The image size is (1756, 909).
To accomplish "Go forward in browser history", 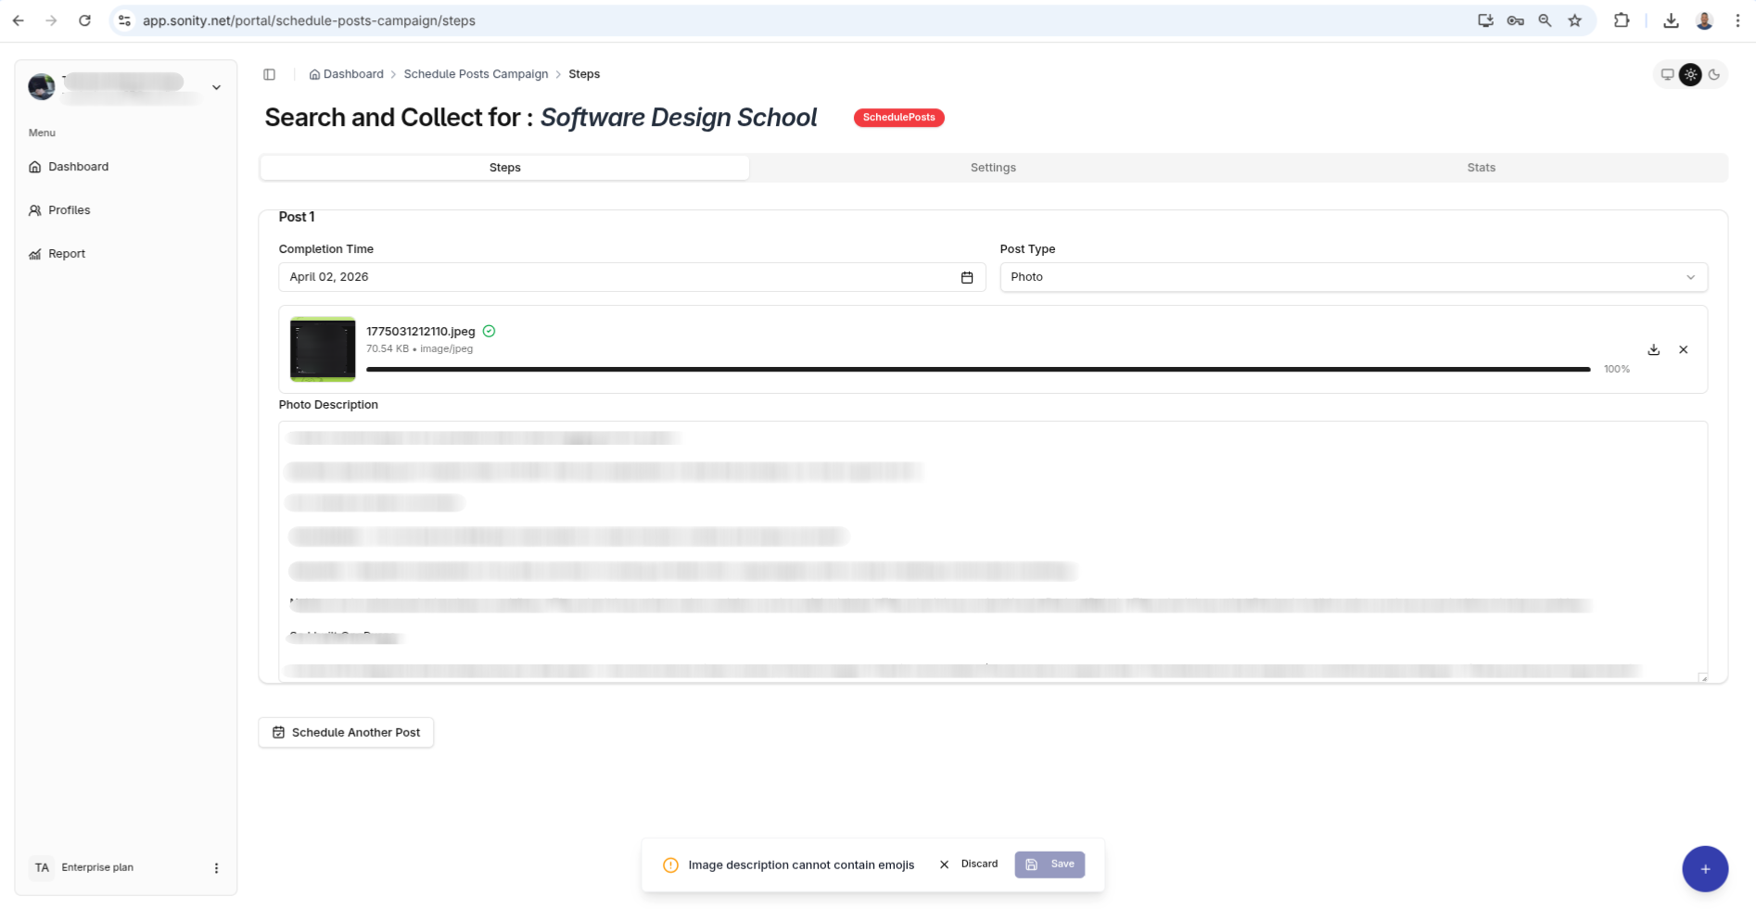I will coord(51,20).
